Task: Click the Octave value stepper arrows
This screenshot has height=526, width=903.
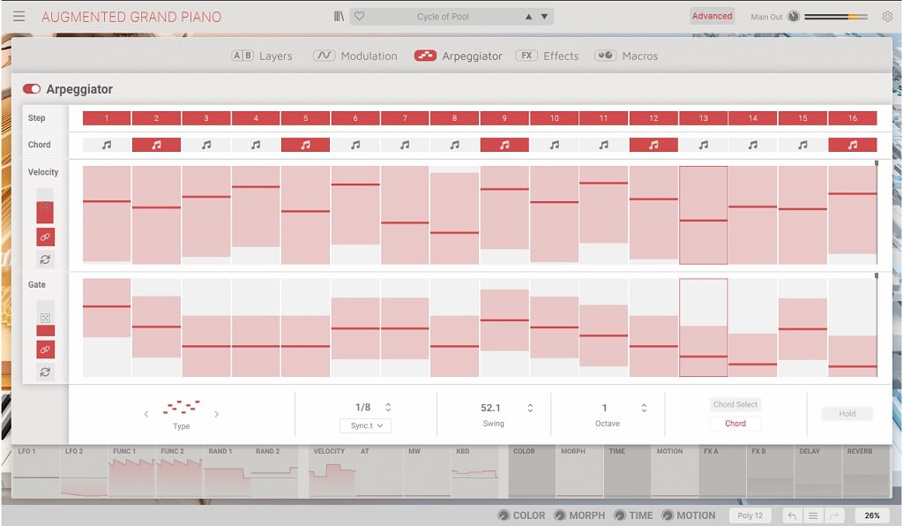Action: click(644, 408)
